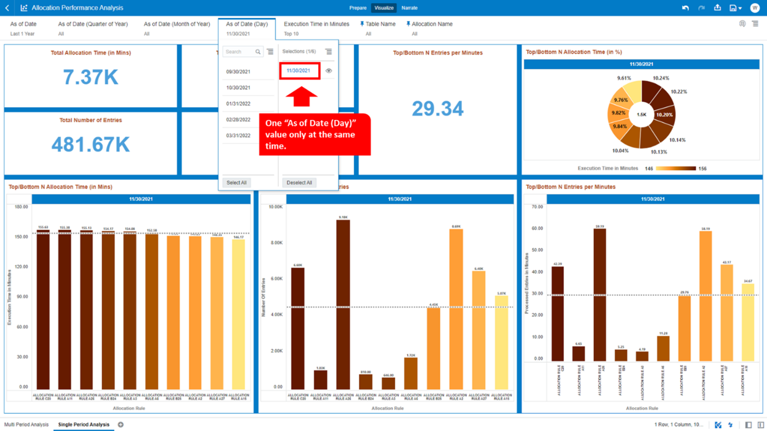Click the Allocation Performance Analysis title
This screenshot has height=431, width=767.
(77, 8)
